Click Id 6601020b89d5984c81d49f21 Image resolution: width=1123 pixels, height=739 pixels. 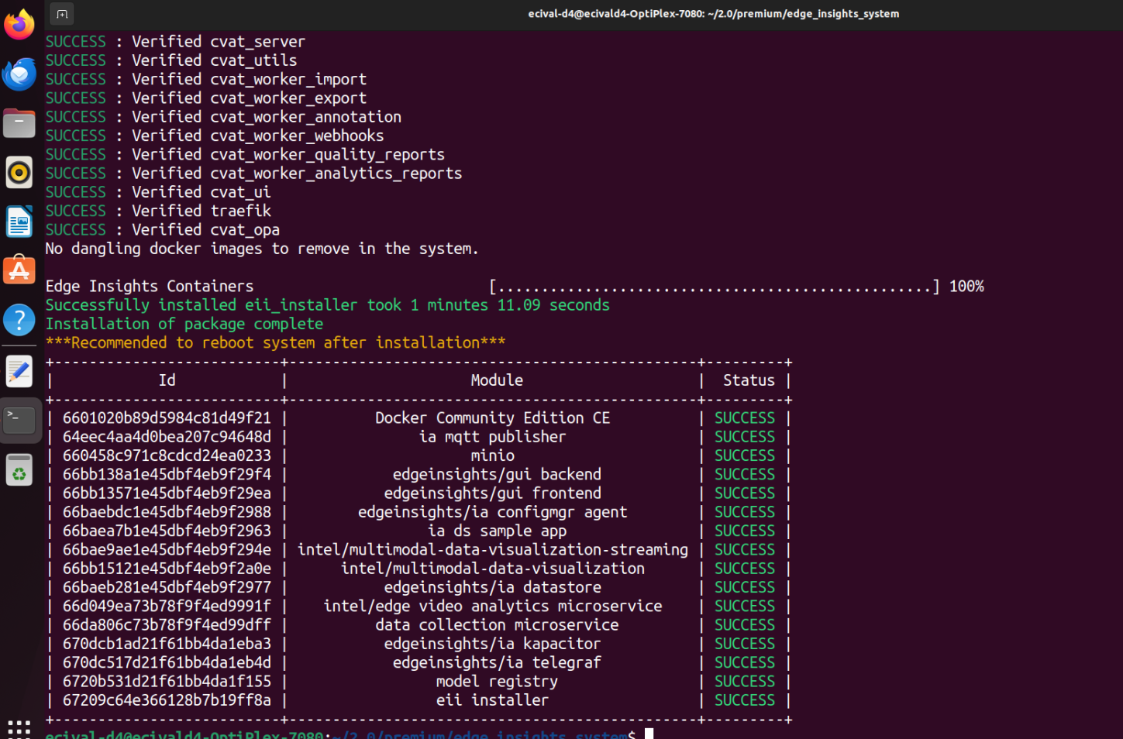167,418
